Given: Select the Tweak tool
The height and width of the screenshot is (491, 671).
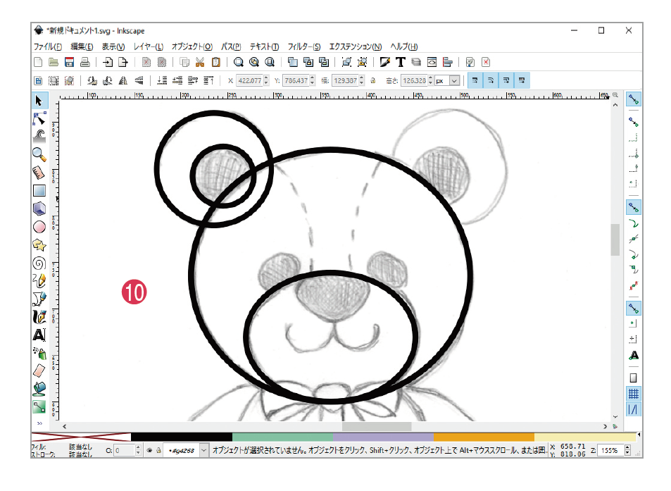Looking at the screenshot, I should click(x=39, y=136).
